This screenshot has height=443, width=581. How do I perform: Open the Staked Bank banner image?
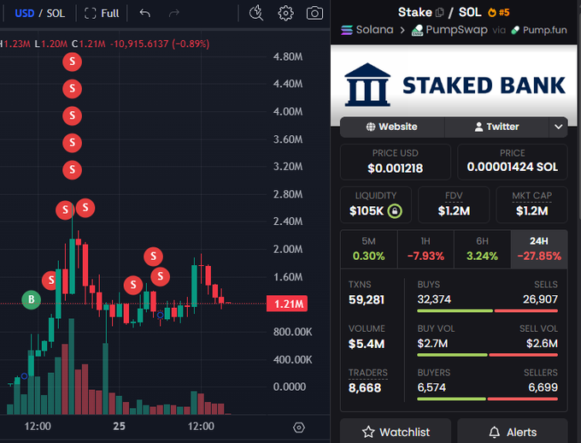(x=454, y=85)
